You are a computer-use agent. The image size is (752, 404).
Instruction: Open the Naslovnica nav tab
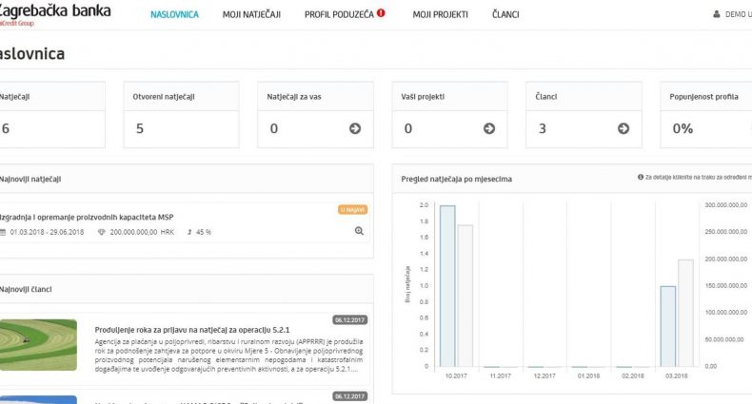[174, 15]
